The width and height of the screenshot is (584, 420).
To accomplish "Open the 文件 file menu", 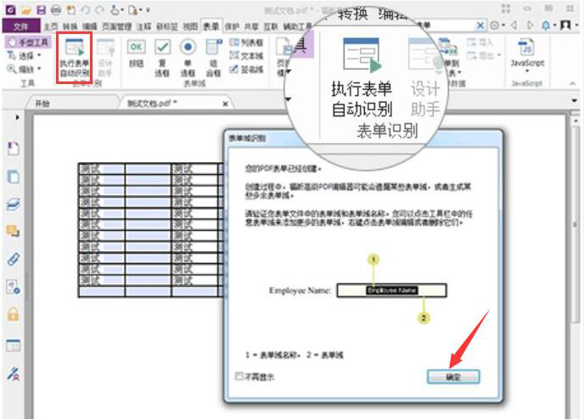I will [21, 26].
